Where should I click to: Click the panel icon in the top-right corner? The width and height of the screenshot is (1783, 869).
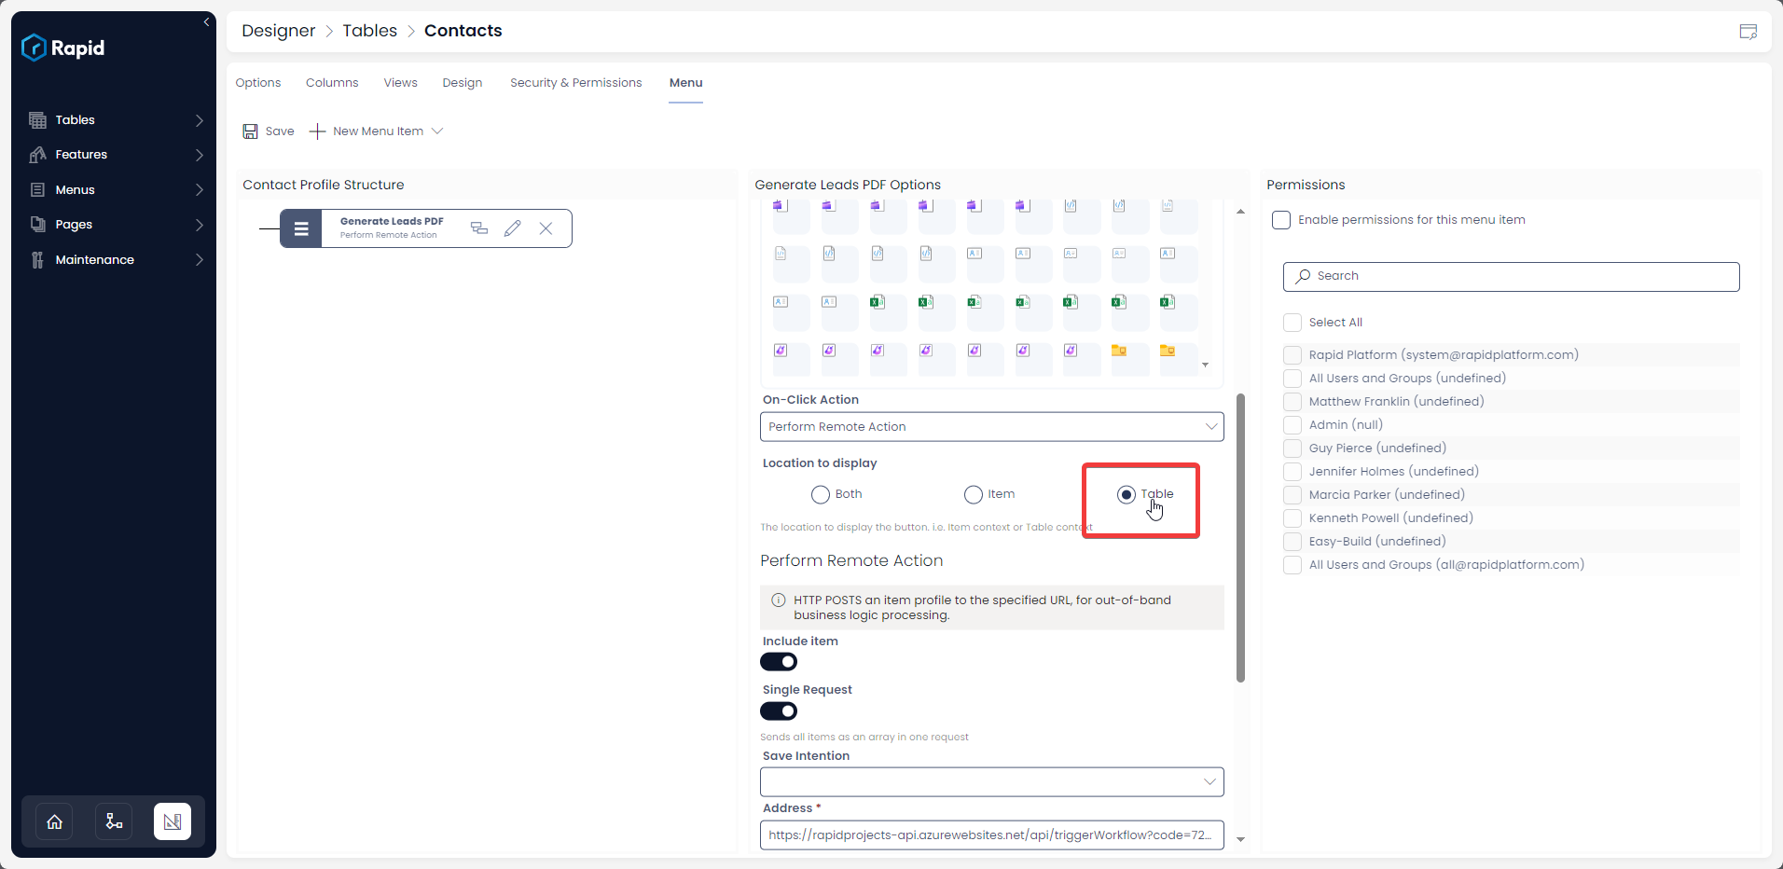1748,31
